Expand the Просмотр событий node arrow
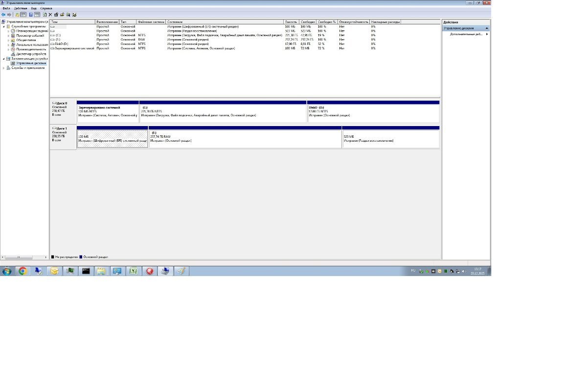The width and height of the screenshot is (587, 385). pos(8,36)
